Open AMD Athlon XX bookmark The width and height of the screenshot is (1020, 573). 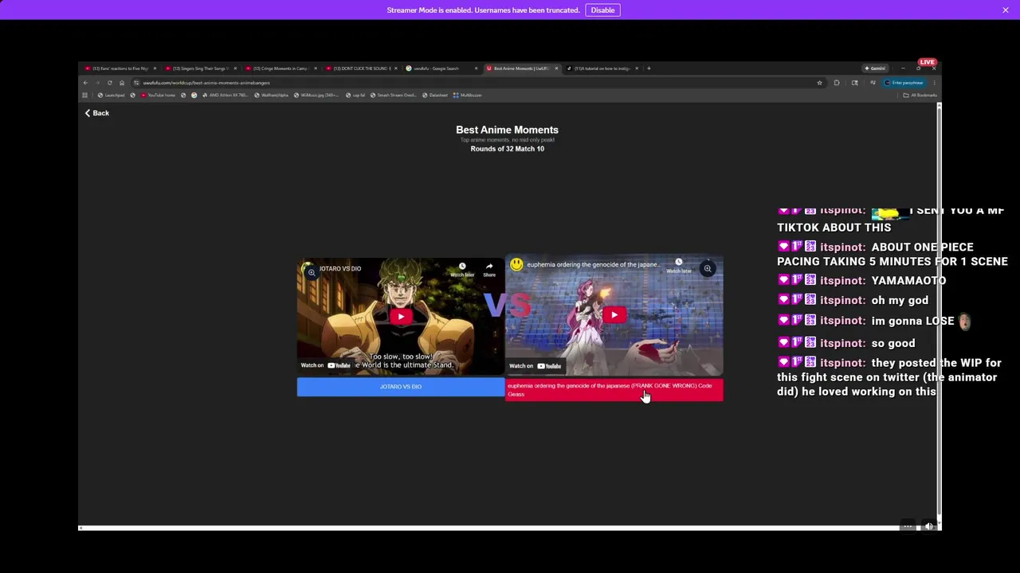coord(226,95)
